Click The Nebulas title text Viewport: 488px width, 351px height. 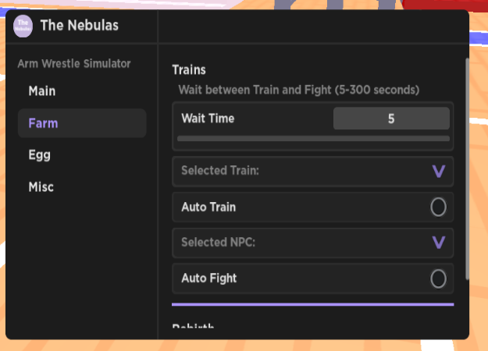pyautogui.click(x=80, y=26)
